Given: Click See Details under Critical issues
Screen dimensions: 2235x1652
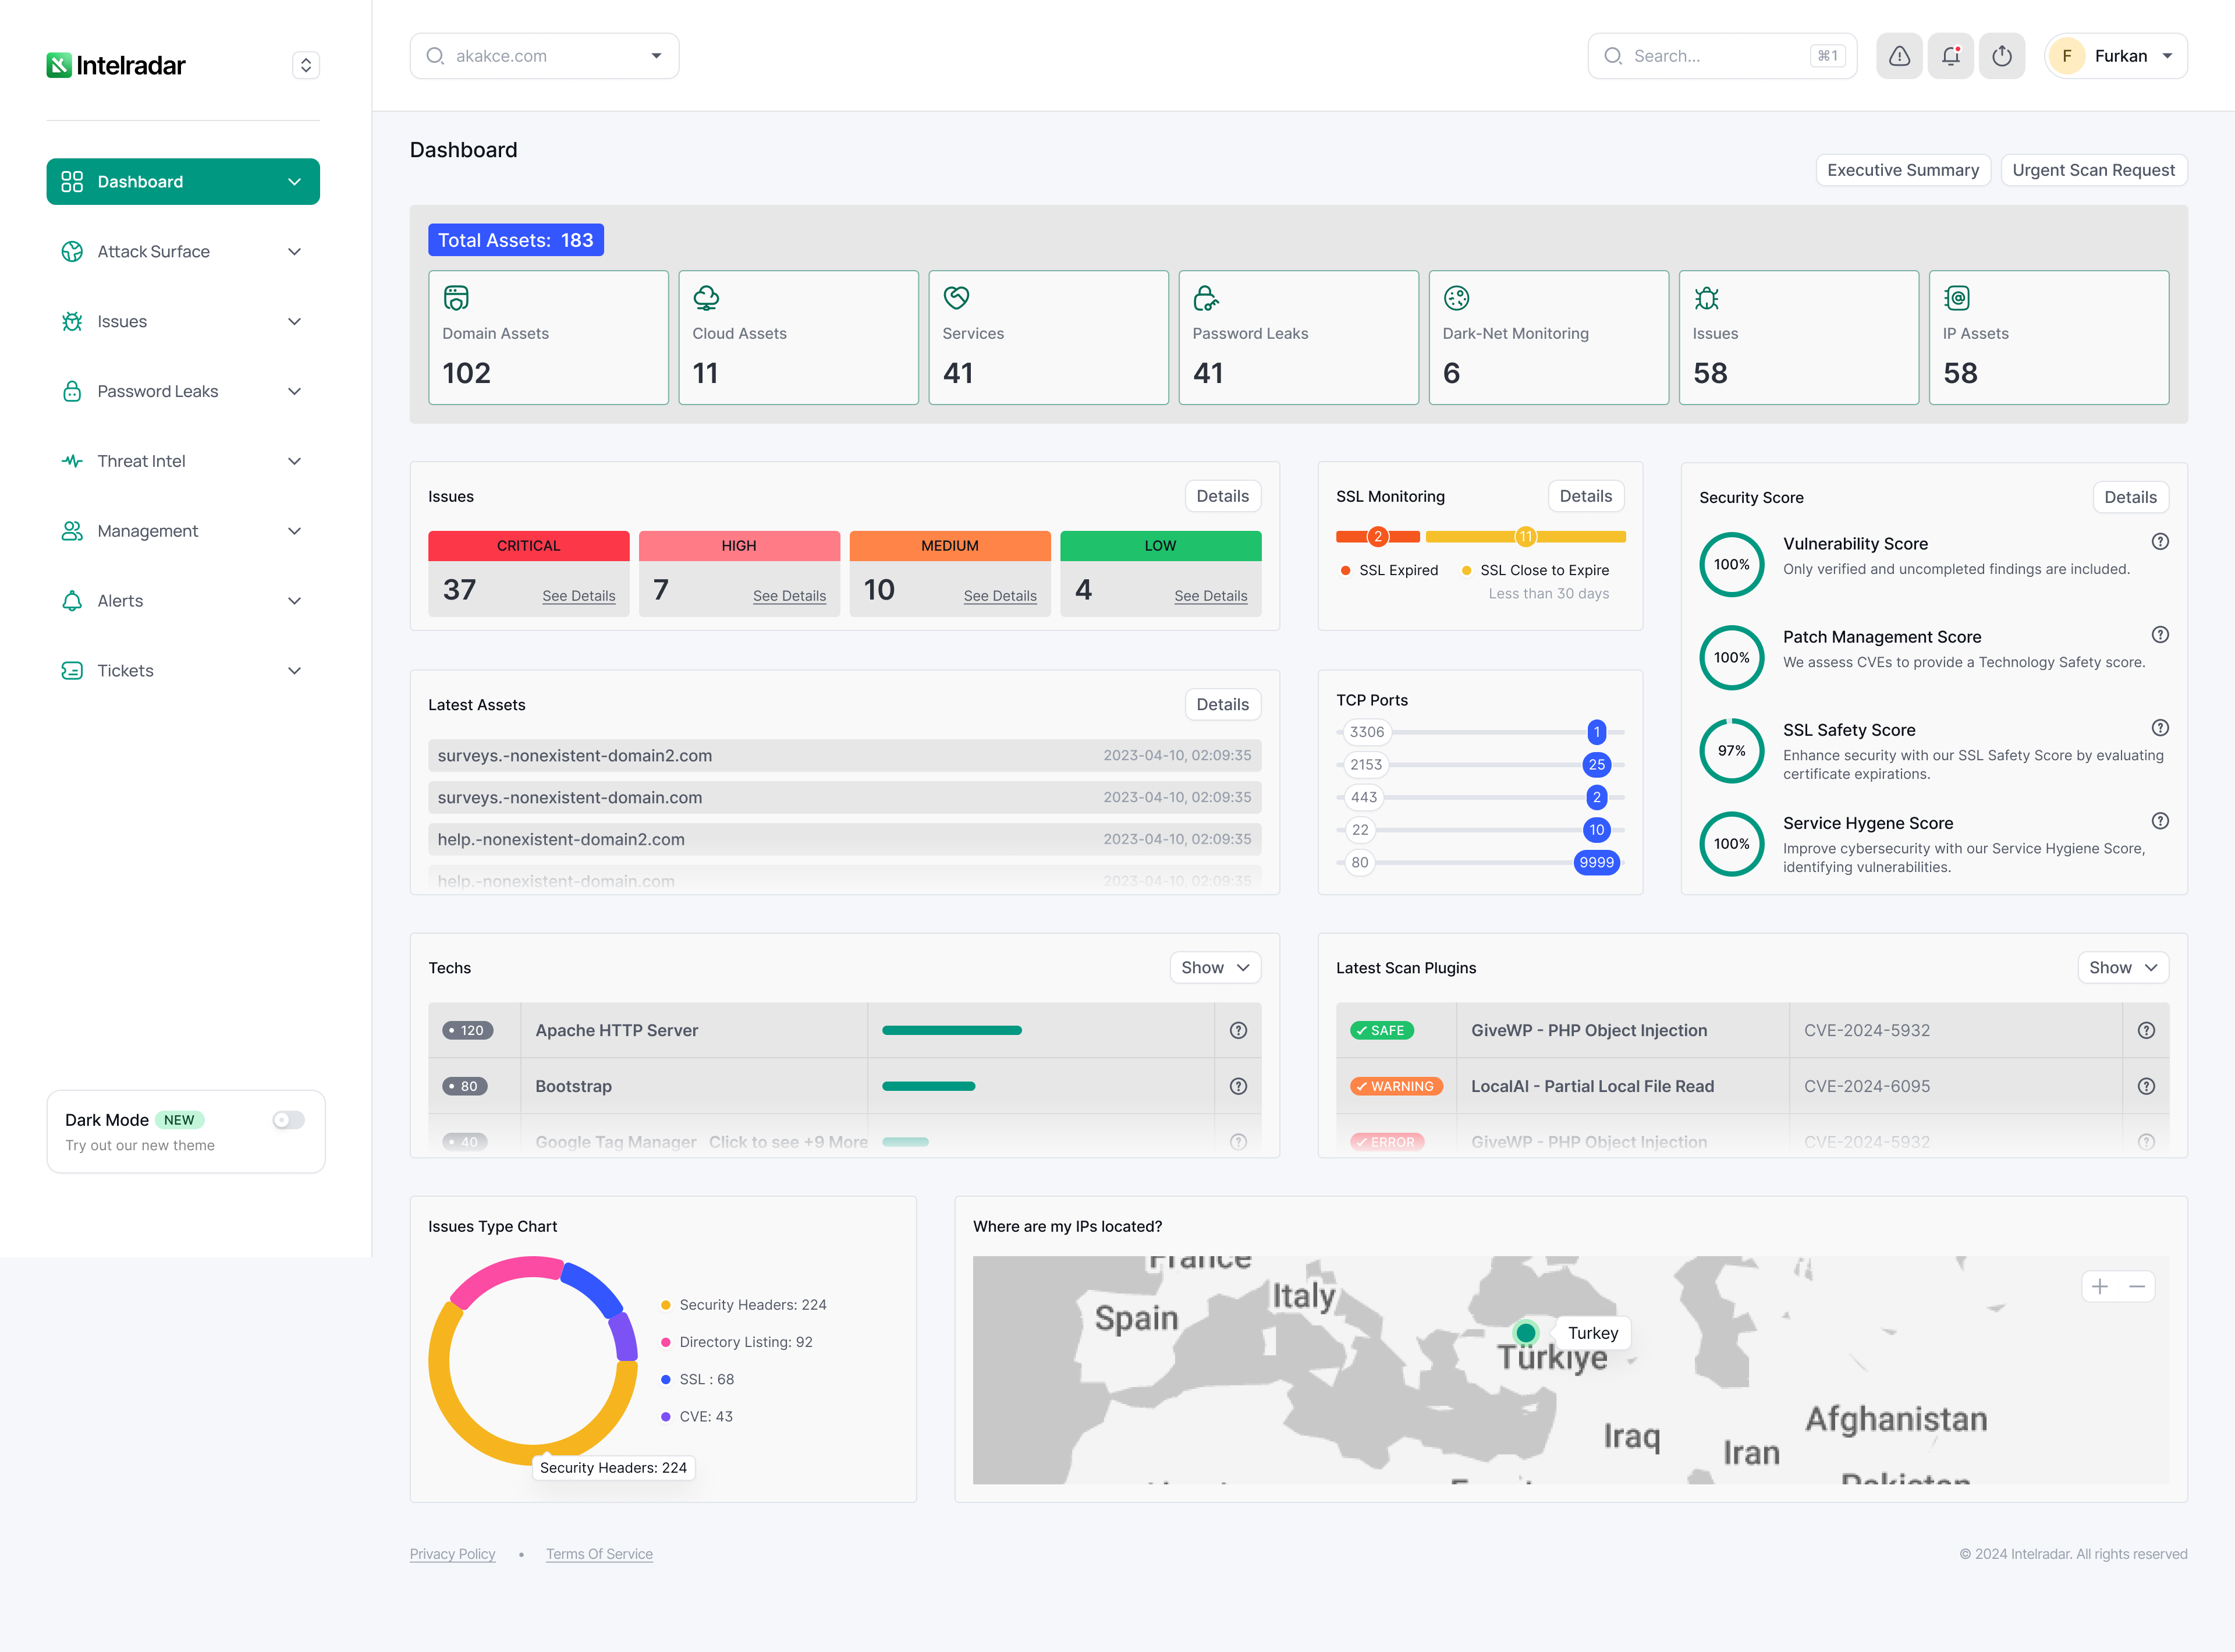Looking at the screenshot, I should coord(578,596).
